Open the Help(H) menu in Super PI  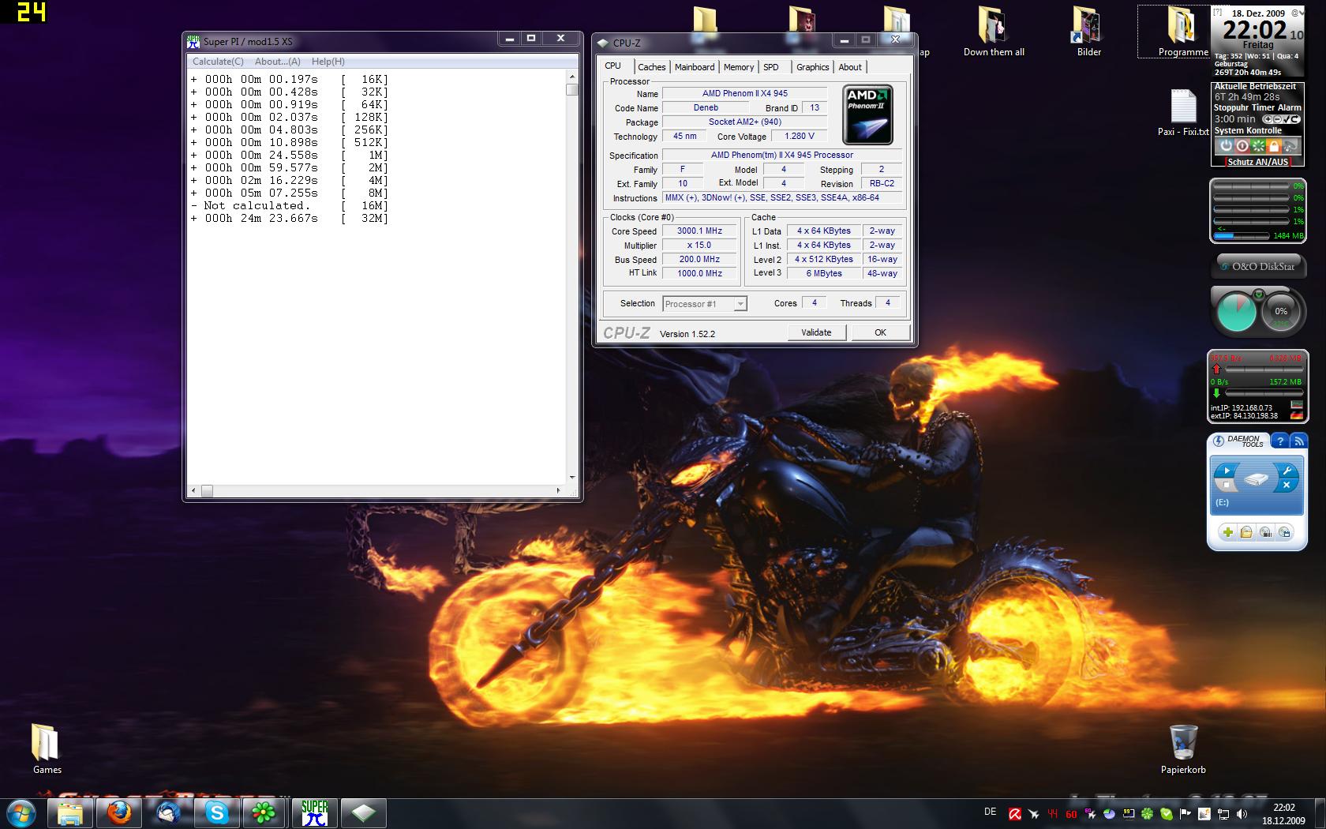click(328, 62)
